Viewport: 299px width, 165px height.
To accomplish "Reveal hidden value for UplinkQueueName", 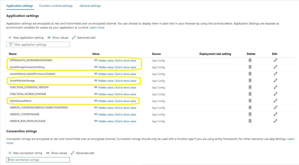I will 115,101.
